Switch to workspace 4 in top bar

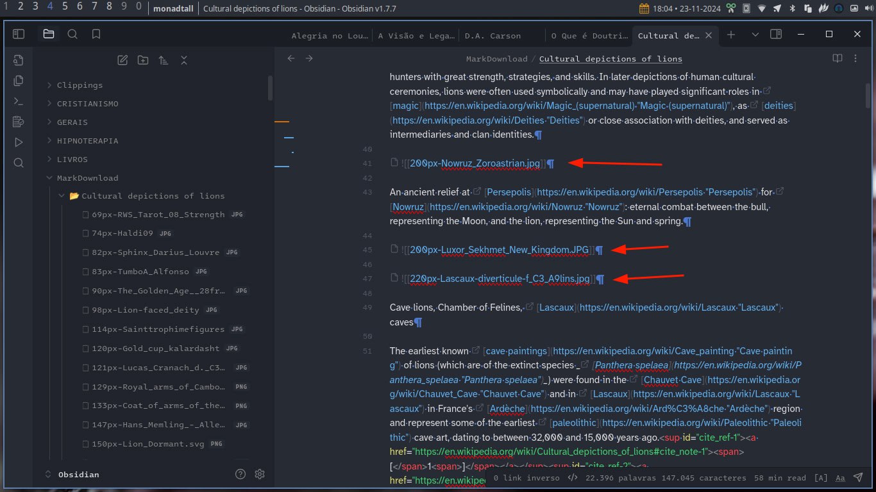[50, 7]
